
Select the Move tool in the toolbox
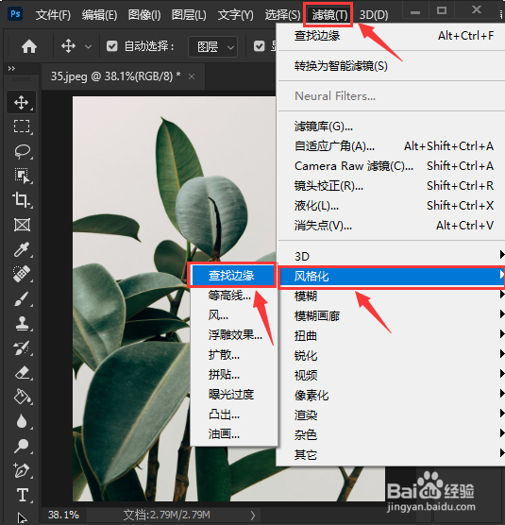pos(22,103)
